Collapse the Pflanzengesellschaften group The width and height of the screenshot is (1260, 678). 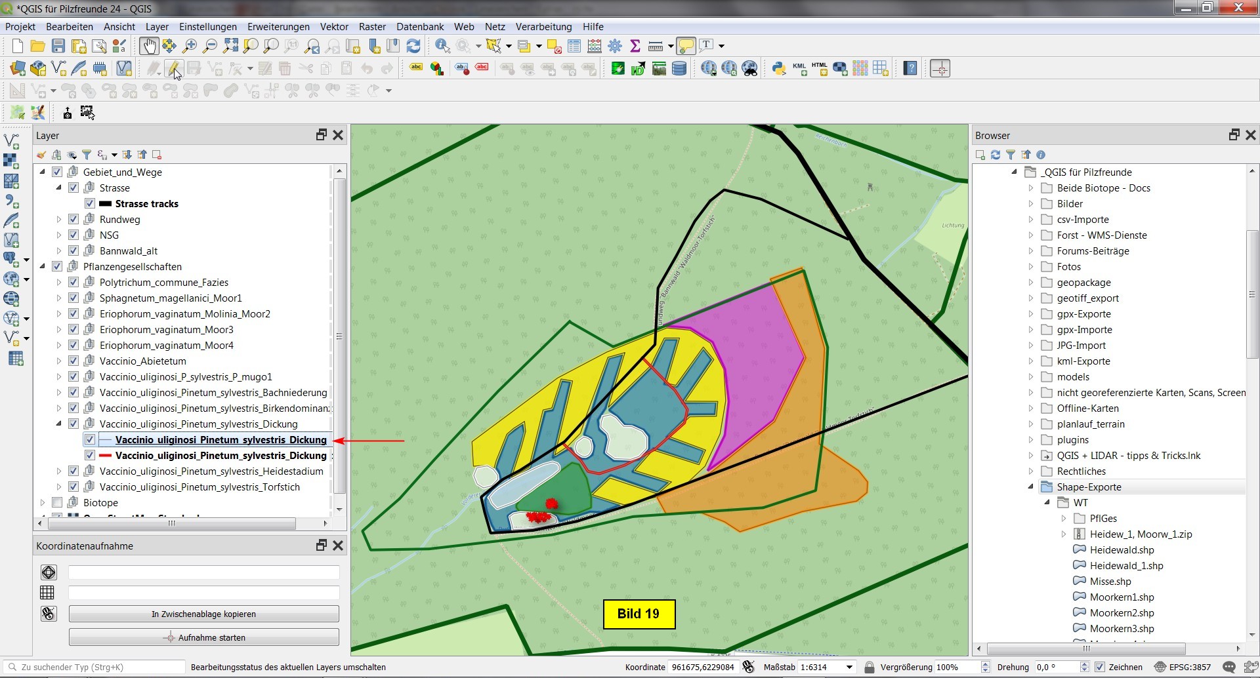[43, 267]
